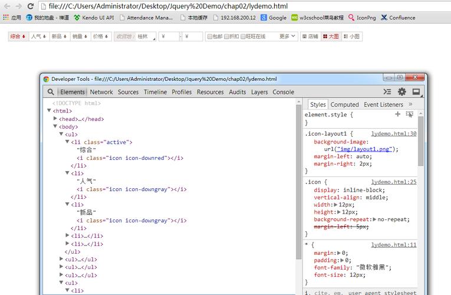Click the browser back arrow

point(7,6)
